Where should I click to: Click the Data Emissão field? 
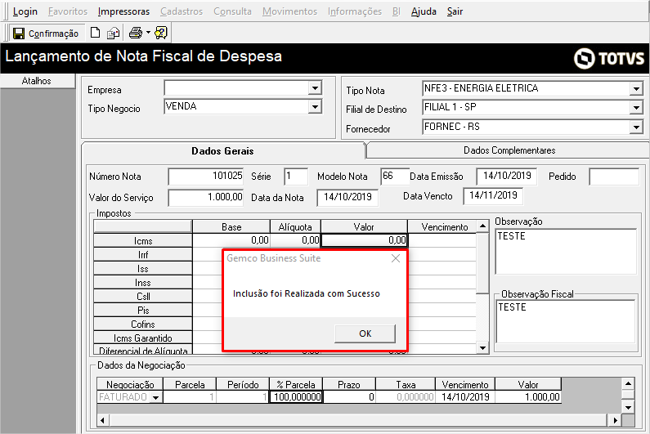(507, 177)
